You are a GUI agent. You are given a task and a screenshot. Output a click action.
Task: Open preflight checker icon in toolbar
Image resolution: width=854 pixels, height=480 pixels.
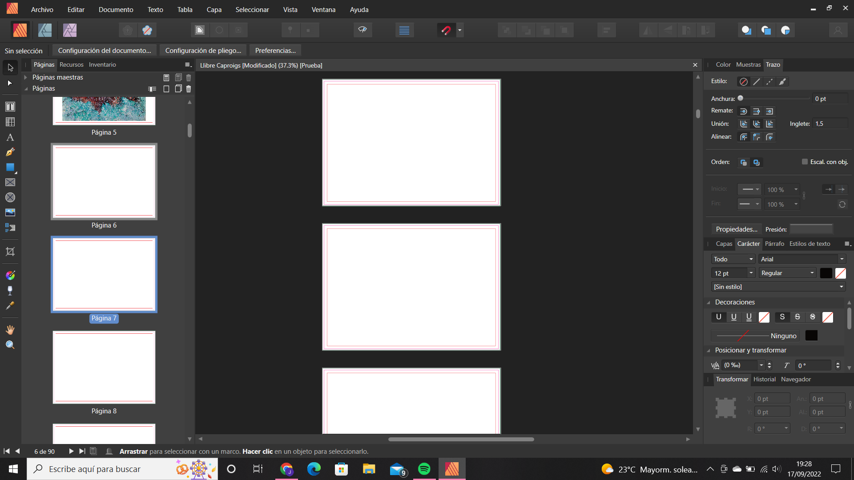coord(363,30)
